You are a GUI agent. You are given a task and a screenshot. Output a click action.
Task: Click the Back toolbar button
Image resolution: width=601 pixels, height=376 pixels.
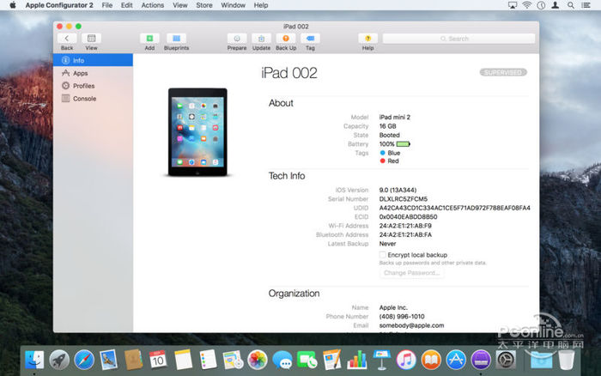pyautogui.click(x=67, y=39)
